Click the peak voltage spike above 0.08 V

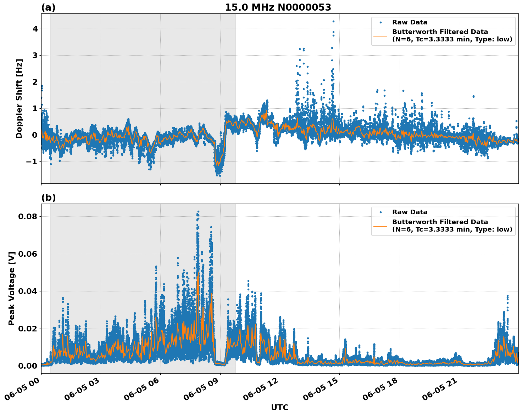pyautogui.click(x=198, y=211)
